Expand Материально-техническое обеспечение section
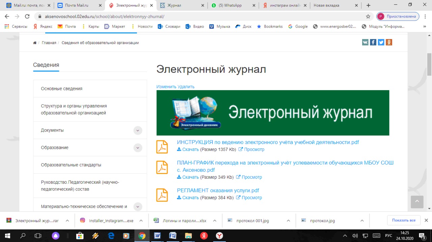The width and height of the screenshot is (432, 242). pyautogui.click(x=138, y=207)
